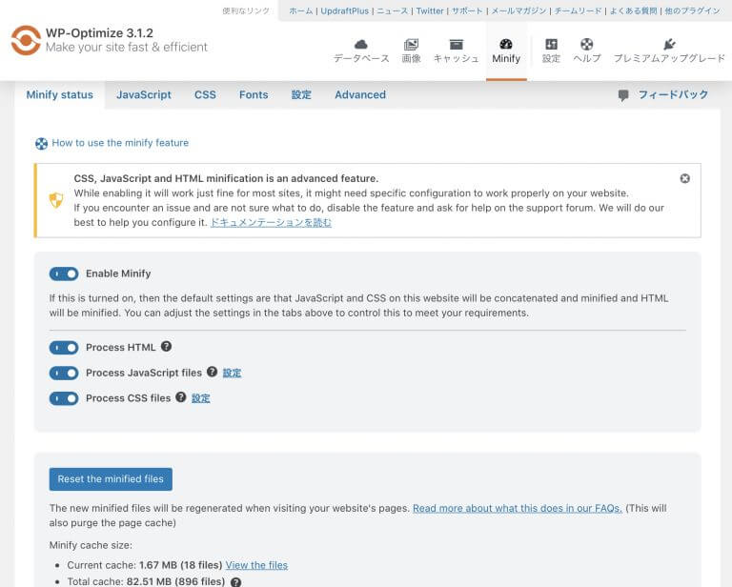Click the Process HTML help icon
This screenshot has width=732, height=587.
point(166,346)
